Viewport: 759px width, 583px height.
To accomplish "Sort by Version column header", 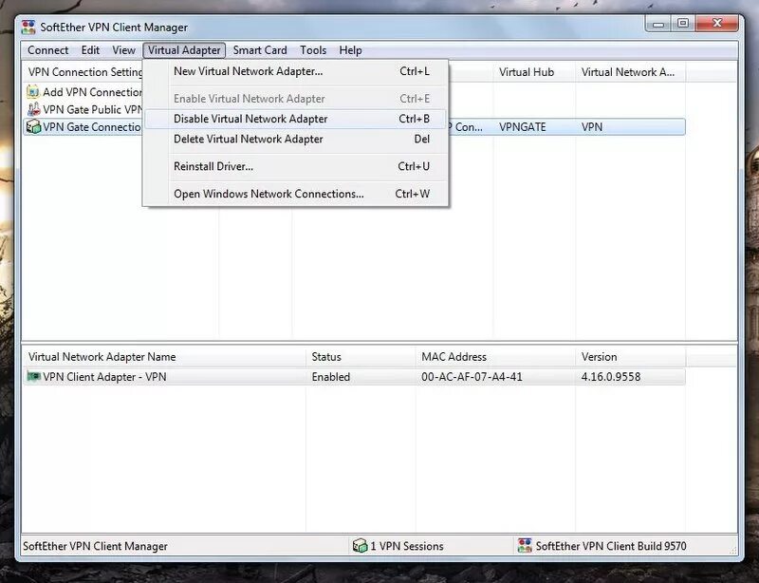I will pyautogui.click(x=630, y=357).
